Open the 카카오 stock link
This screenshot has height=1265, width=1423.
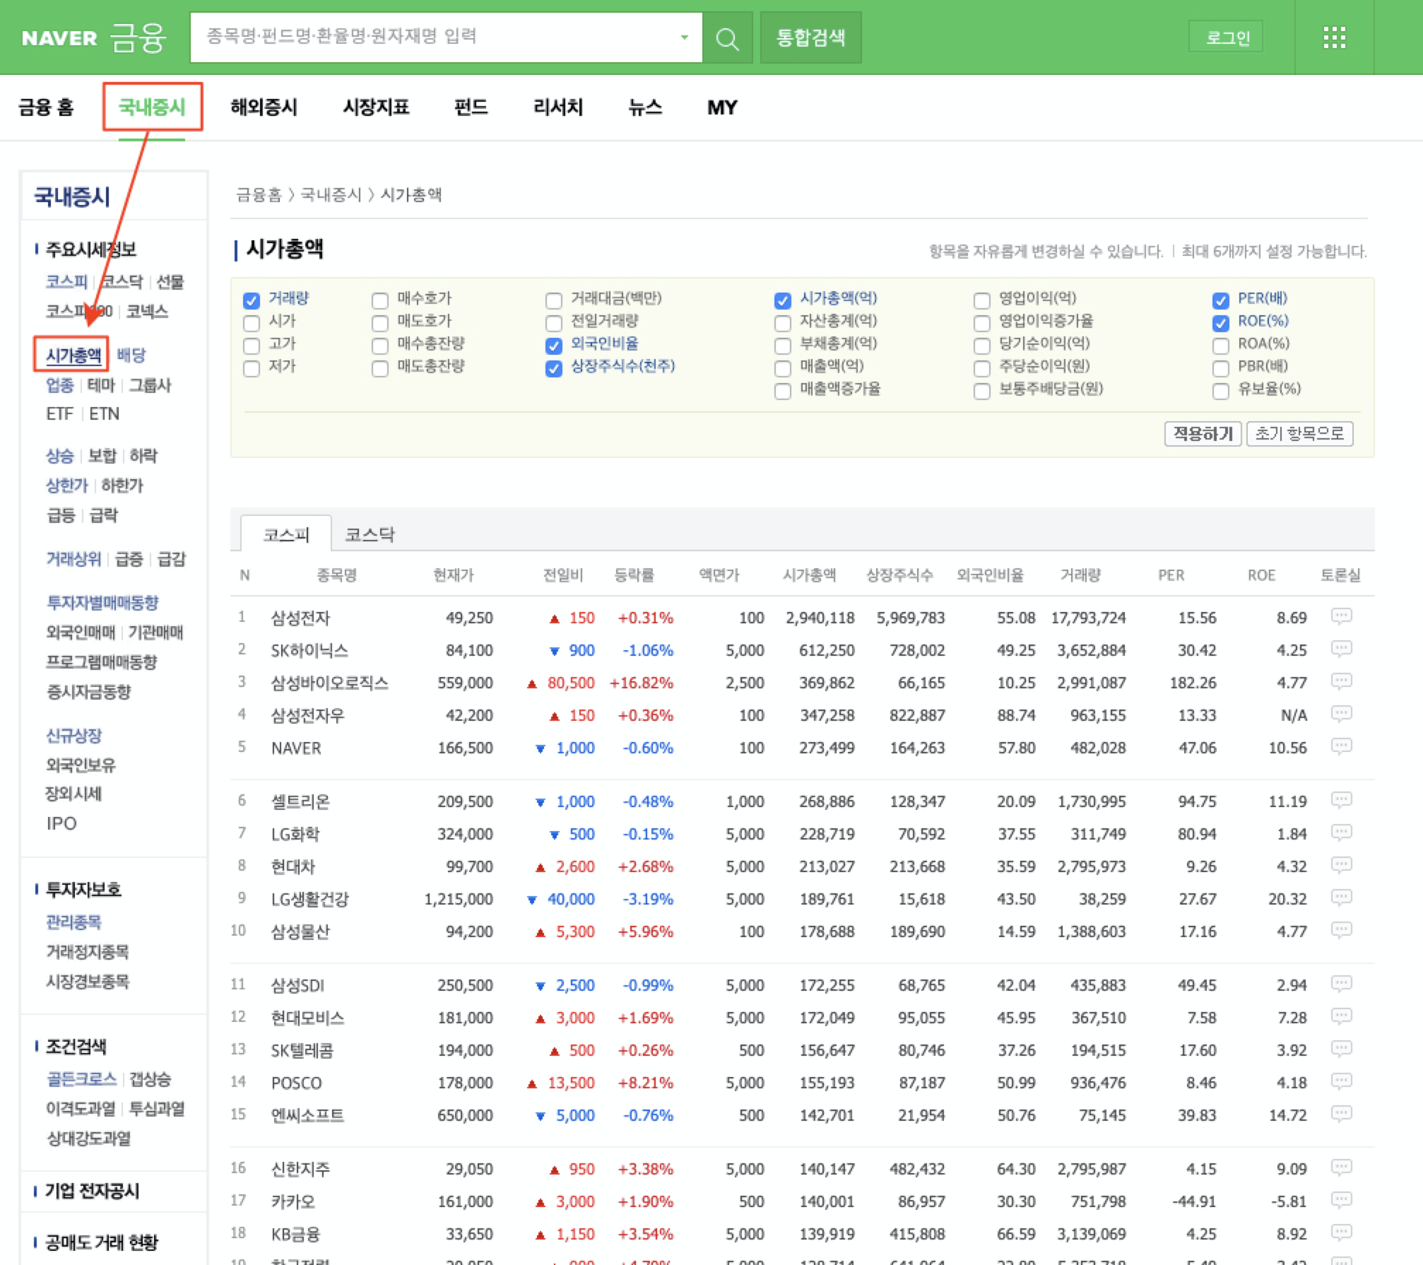tap(293, 1201)
